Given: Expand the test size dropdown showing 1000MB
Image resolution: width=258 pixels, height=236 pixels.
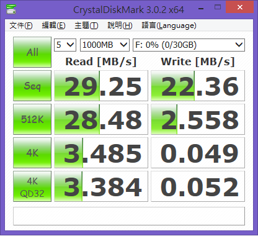Looking at the screenshot, I should pyautogui.click(x=105, y=45).
